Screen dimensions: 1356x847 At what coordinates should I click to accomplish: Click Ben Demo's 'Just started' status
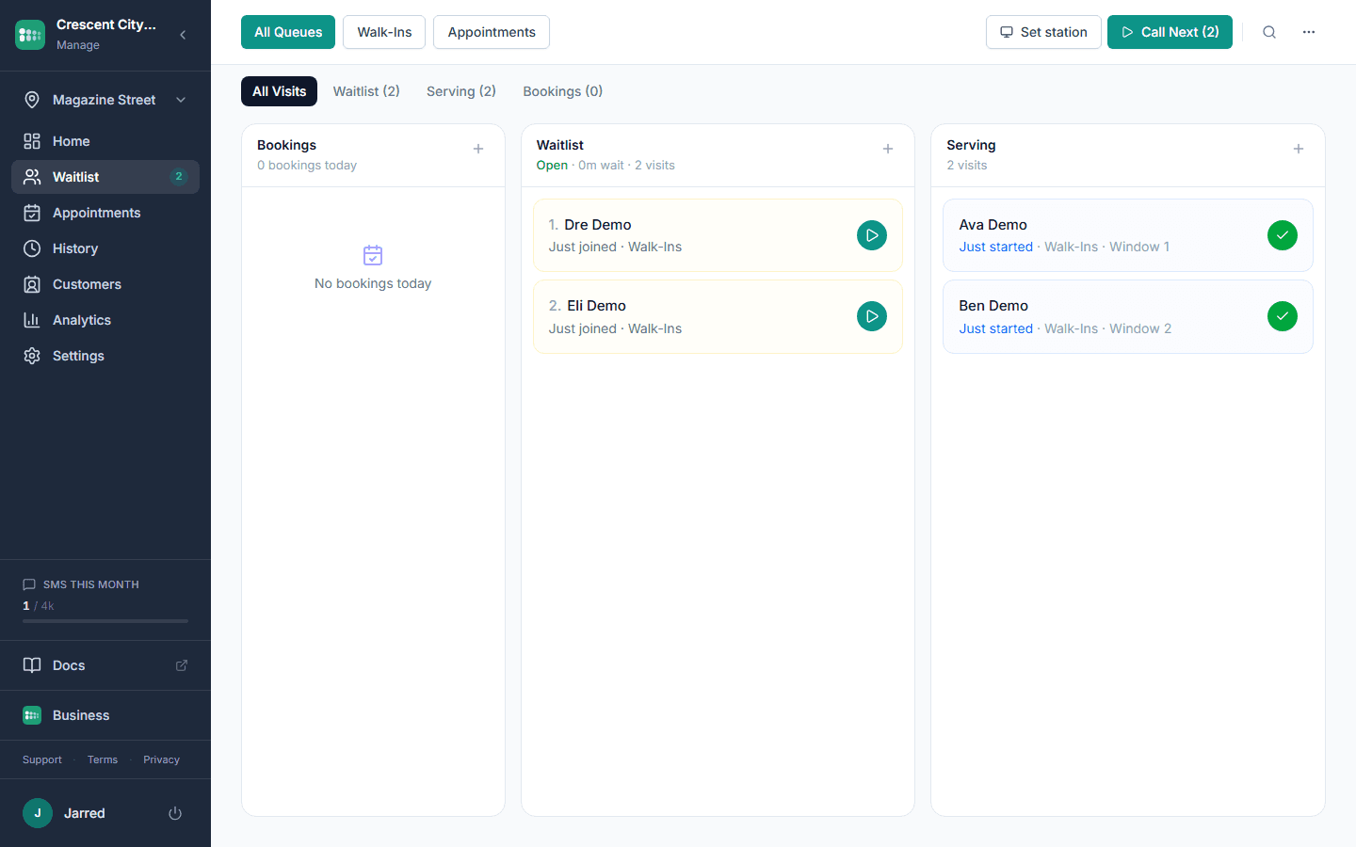[x=996, y=328]
